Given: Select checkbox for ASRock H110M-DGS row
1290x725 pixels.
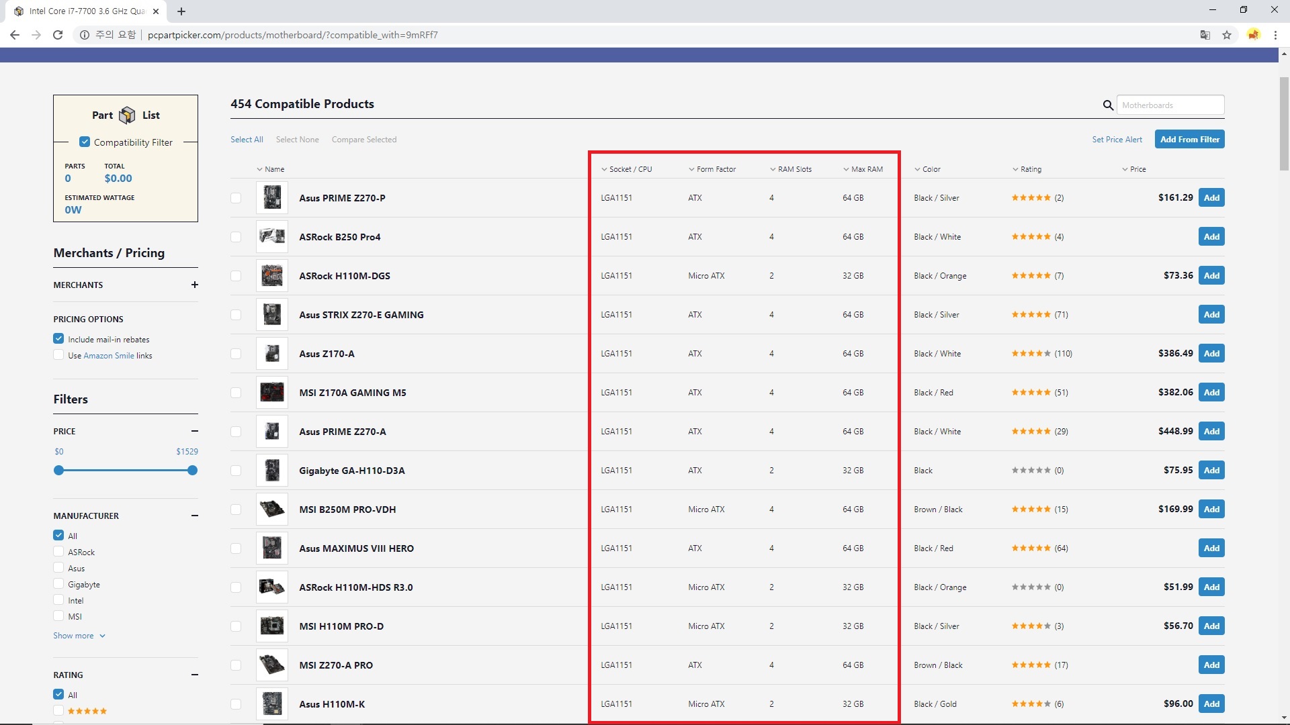Looking at the screenshot, I should 236,276.
